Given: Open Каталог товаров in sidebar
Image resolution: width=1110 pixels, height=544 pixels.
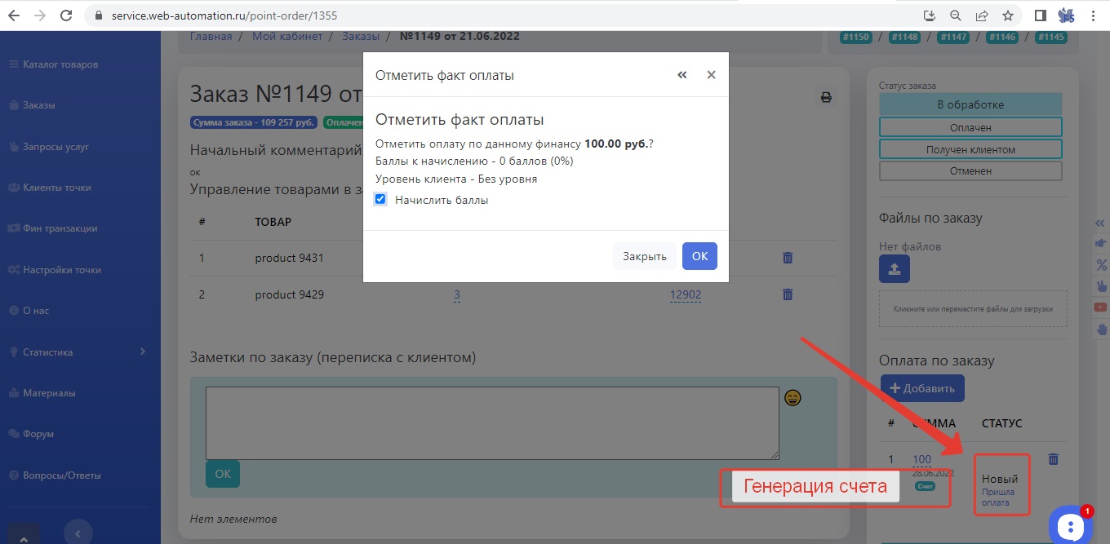Looking at the screenshot, I should tap(60, 64).
